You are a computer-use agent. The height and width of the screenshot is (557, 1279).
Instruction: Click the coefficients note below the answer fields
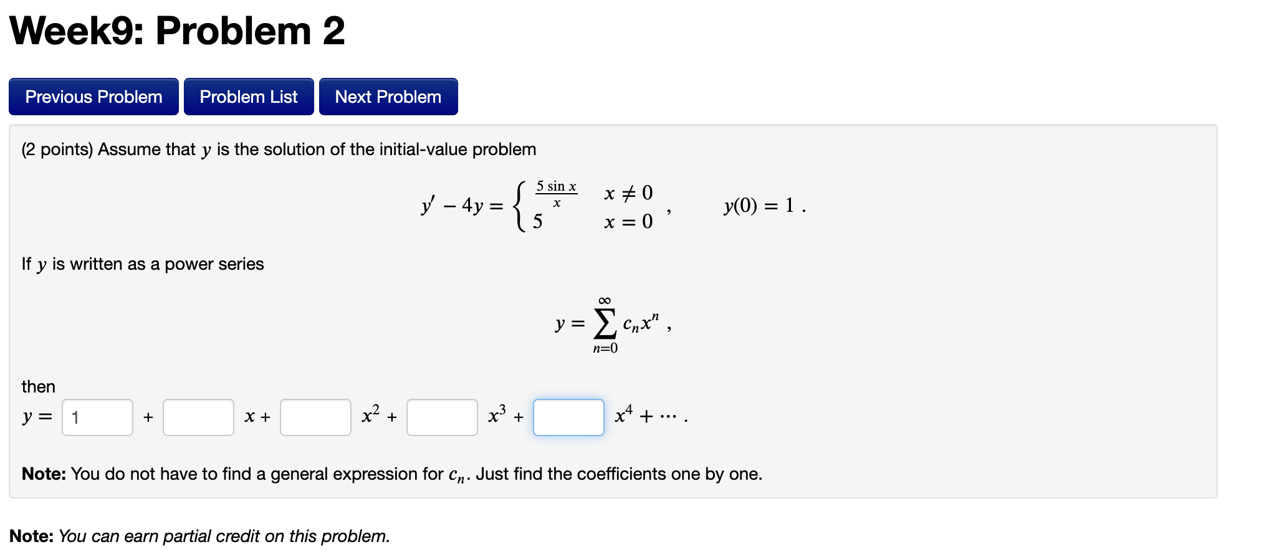click(x=391, y=474)
